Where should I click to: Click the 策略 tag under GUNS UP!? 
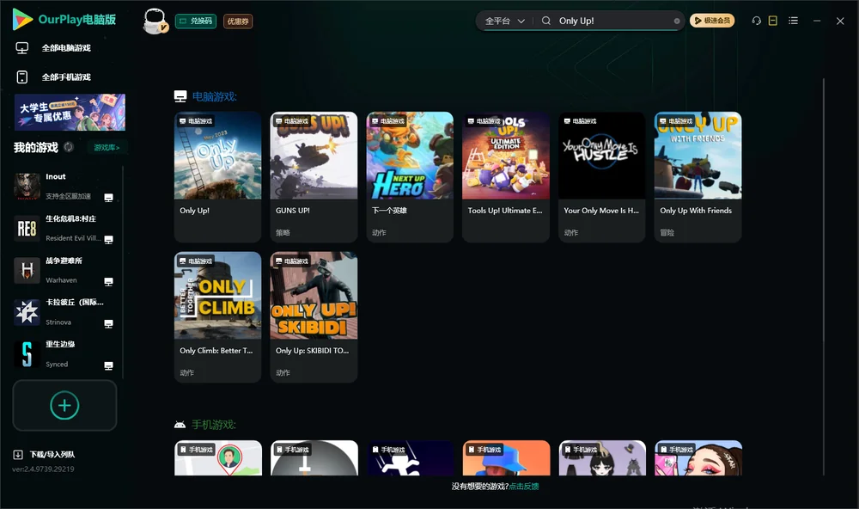pos(283,232)
